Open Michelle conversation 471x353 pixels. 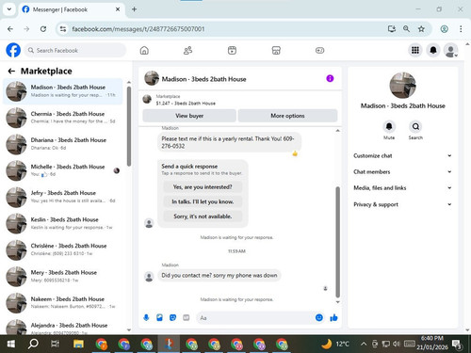click(x=63, y=170)
